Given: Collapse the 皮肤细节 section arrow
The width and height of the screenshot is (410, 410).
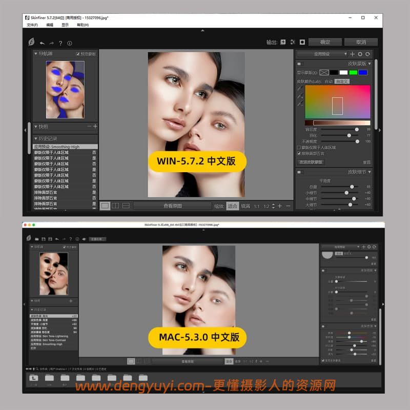Looking at the screenshot, I should coord(370,172).
